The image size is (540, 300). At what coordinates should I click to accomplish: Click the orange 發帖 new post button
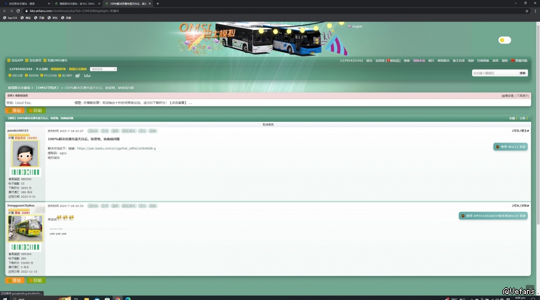(x=15, y=110)
